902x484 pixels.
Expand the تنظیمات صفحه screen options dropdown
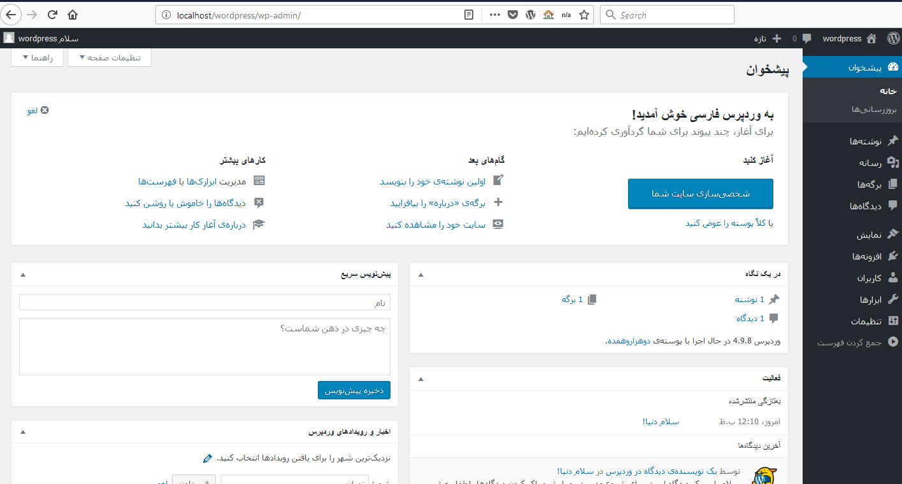pos(109,58)
